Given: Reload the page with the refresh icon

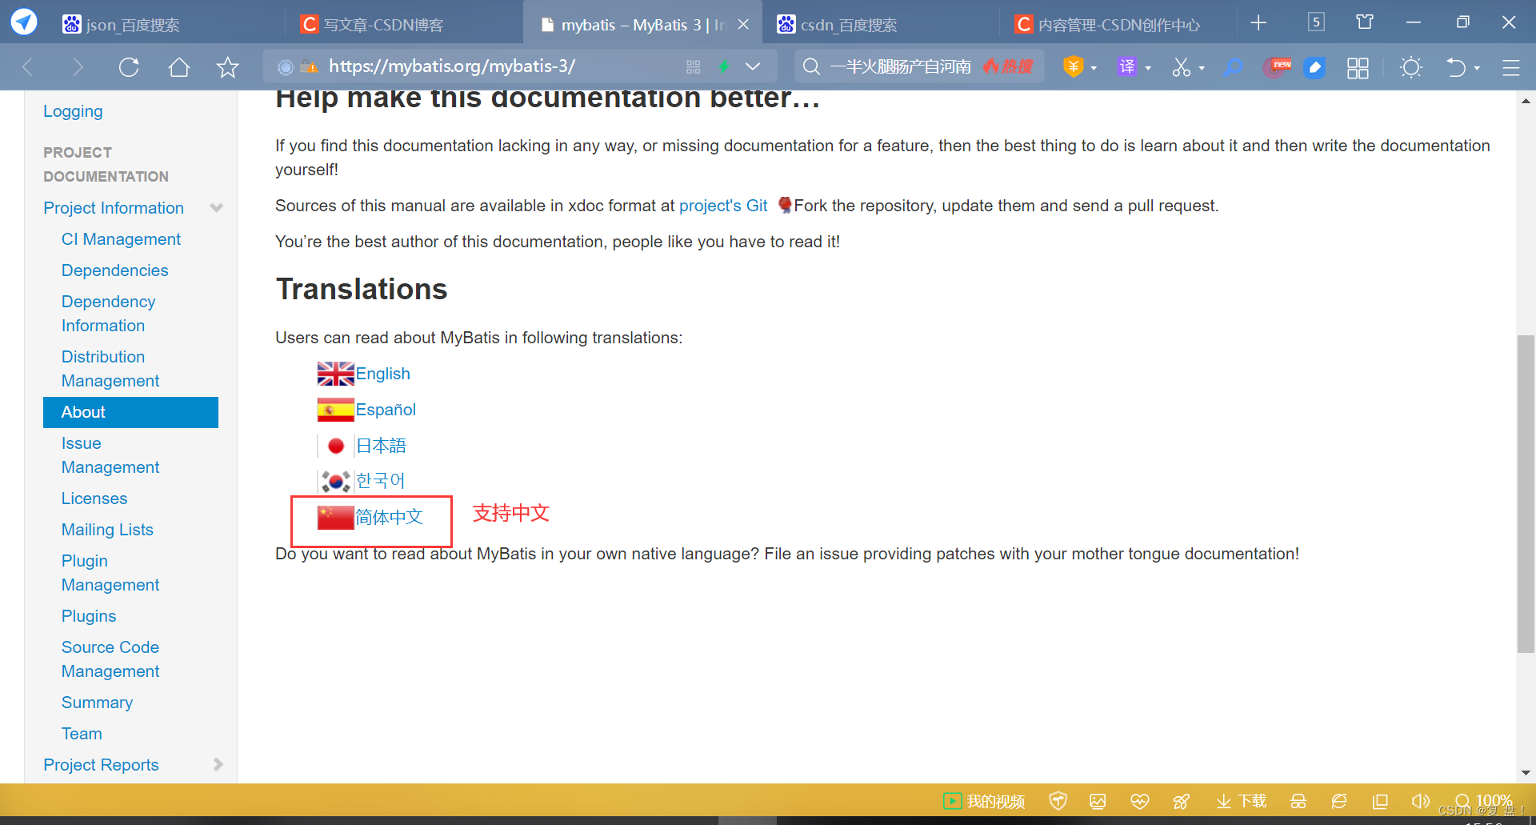Looking at the screenshot, I should point(129,67).
